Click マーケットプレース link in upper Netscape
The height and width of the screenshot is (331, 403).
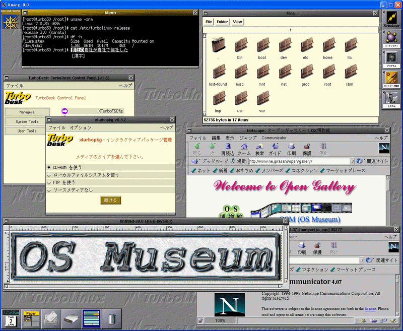click(343, 171)
